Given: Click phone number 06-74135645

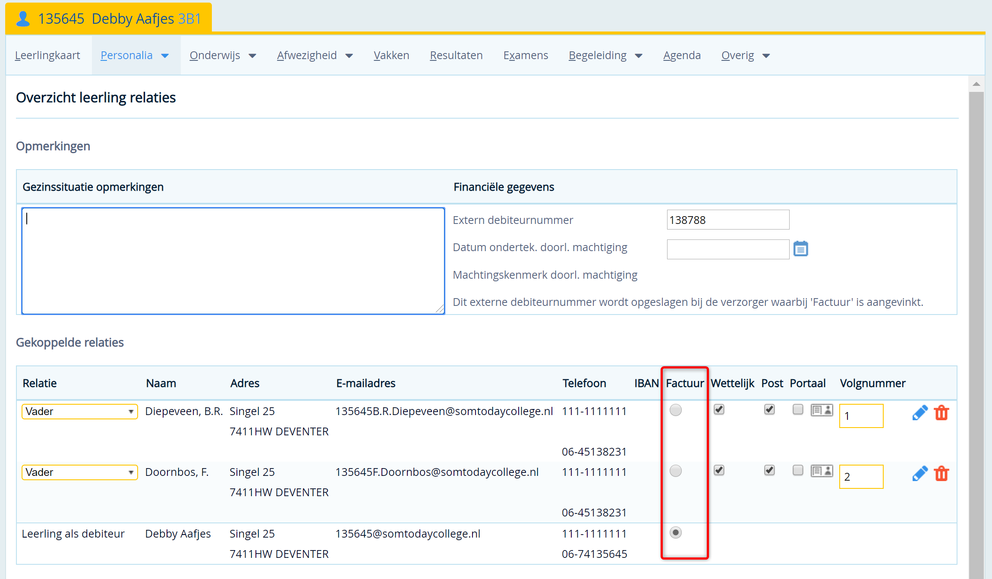Looking at the screenshot, I should [x=594, y=554].
